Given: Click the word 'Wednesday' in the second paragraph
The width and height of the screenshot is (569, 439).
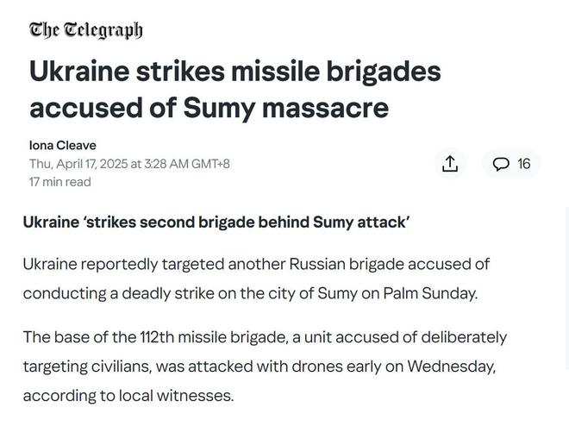Looking at the screenshot, I should [x=450, y=367].
